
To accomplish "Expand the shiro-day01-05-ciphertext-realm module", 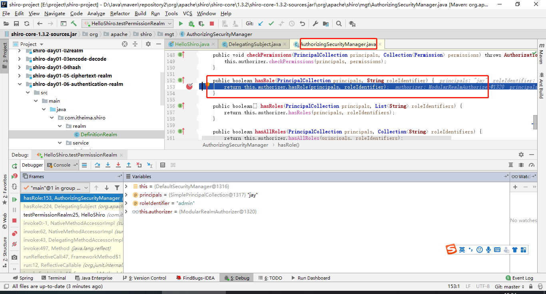I will tap(19, 75).
